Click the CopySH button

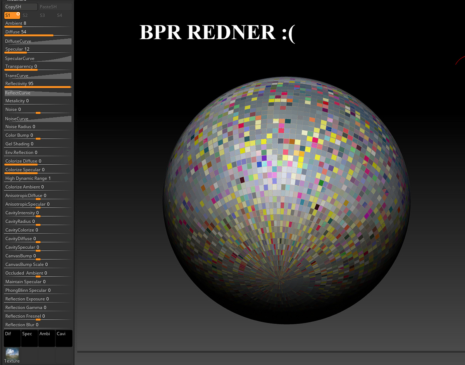click(21, 7)
